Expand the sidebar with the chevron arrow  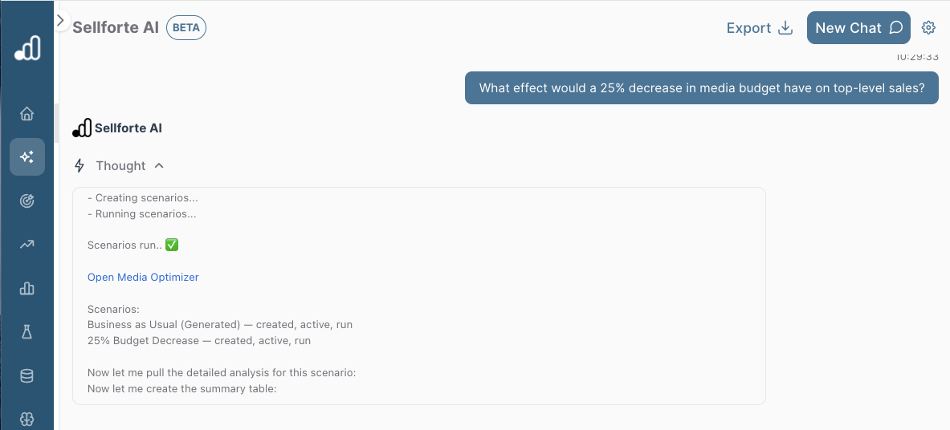coord(60,20)
